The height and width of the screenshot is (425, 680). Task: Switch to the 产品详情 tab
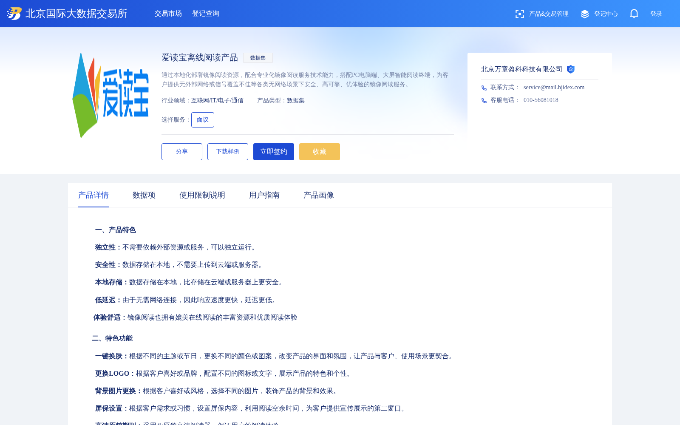[x=93, y=195]
